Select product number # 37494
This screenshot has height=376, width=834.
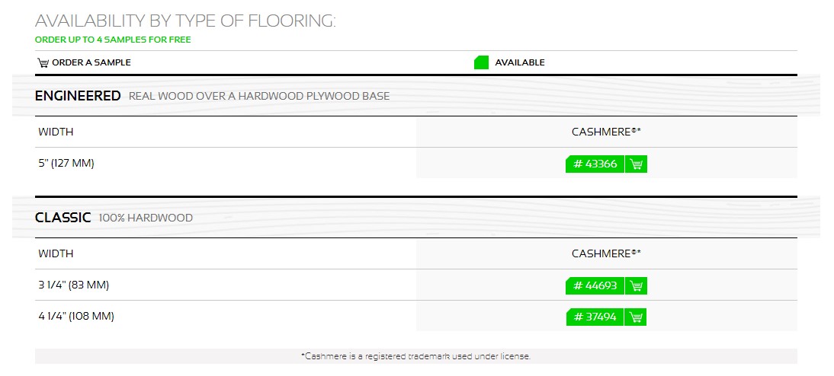point(595,317)
